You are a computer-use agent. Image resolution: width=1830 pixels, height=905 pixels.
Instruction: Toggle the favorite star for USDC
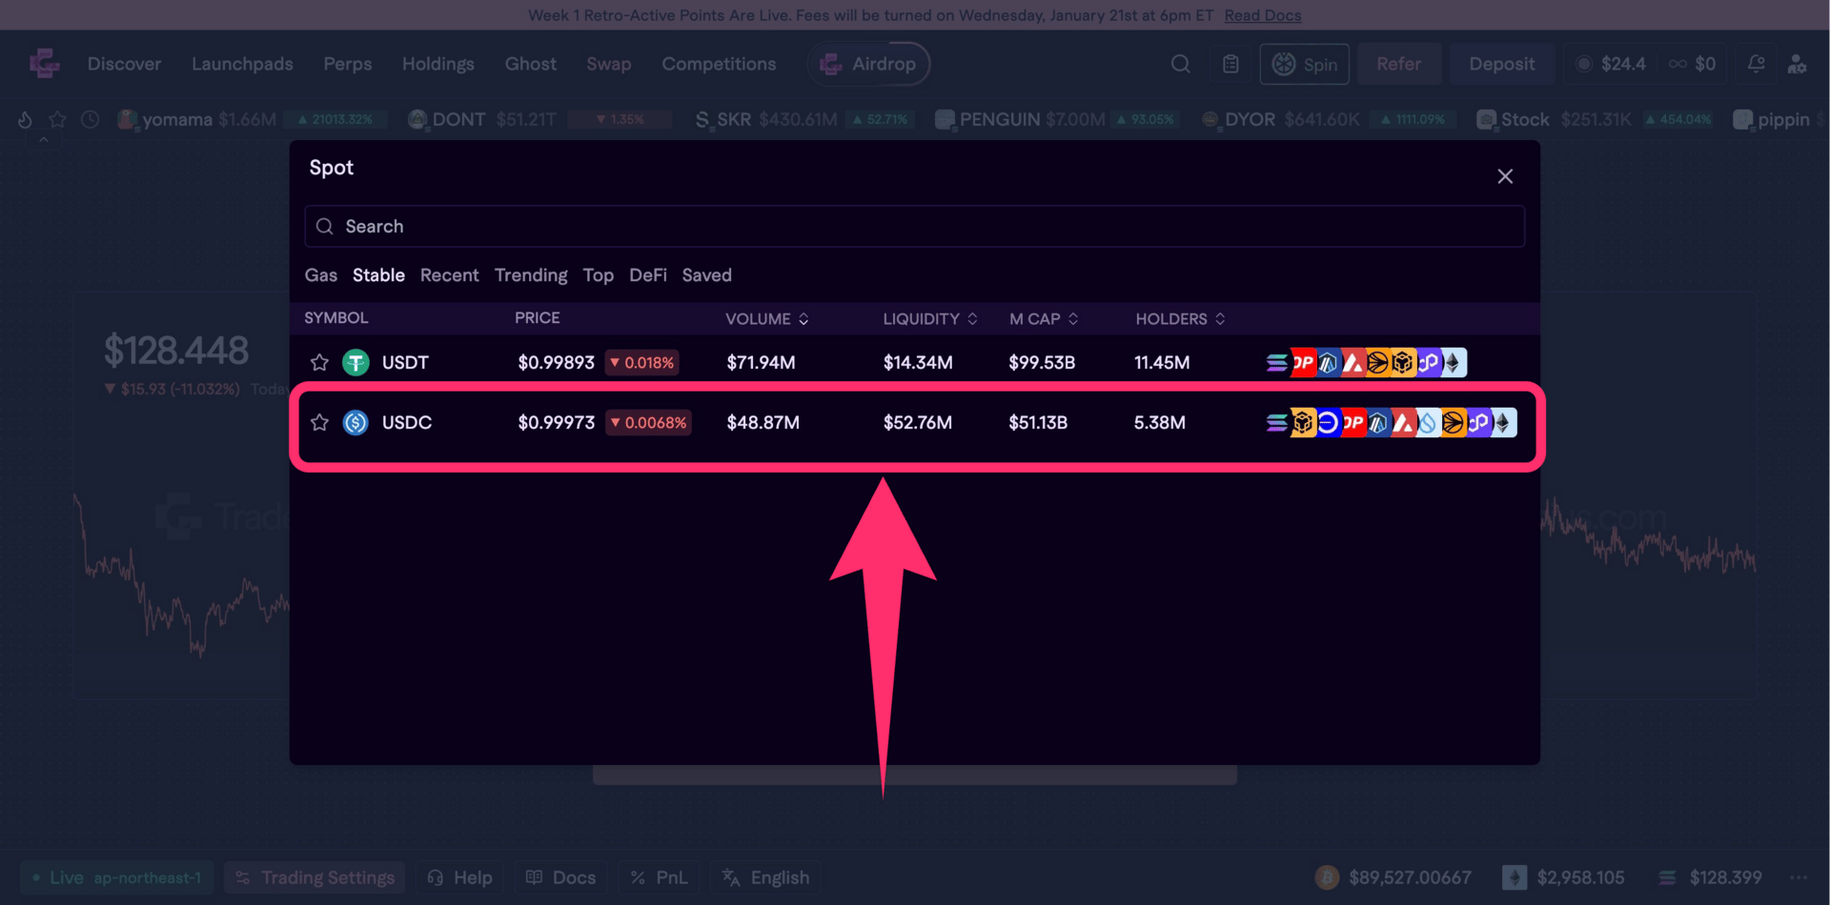click(x=319, y=422)
